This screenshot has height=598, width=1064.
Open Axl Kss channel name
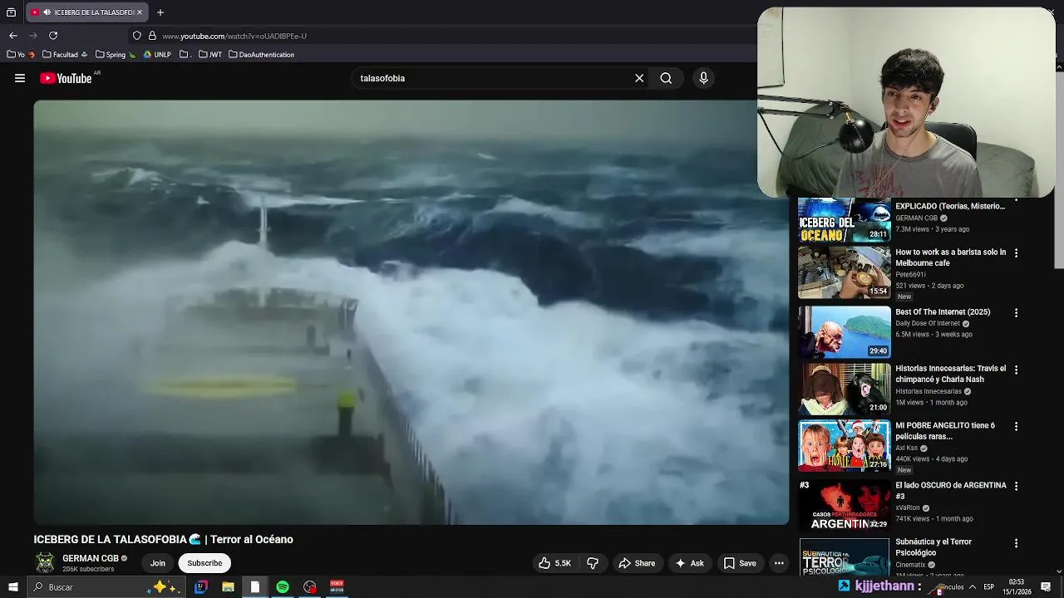coord(907,448)
